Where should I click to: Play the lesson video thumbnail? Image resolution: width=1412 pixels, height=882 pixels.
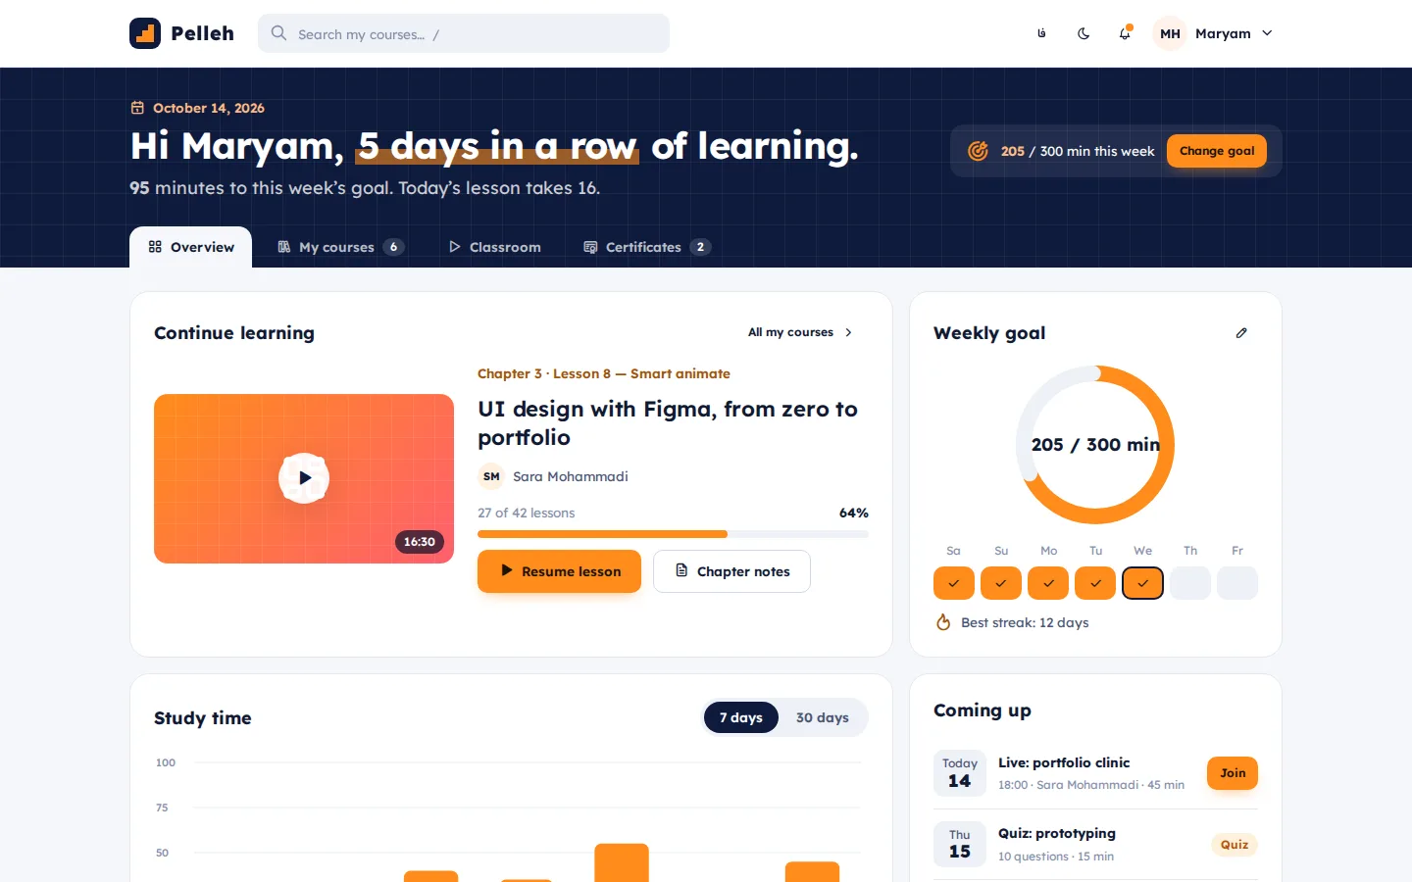pyautogui.click(x=304, y=478)
